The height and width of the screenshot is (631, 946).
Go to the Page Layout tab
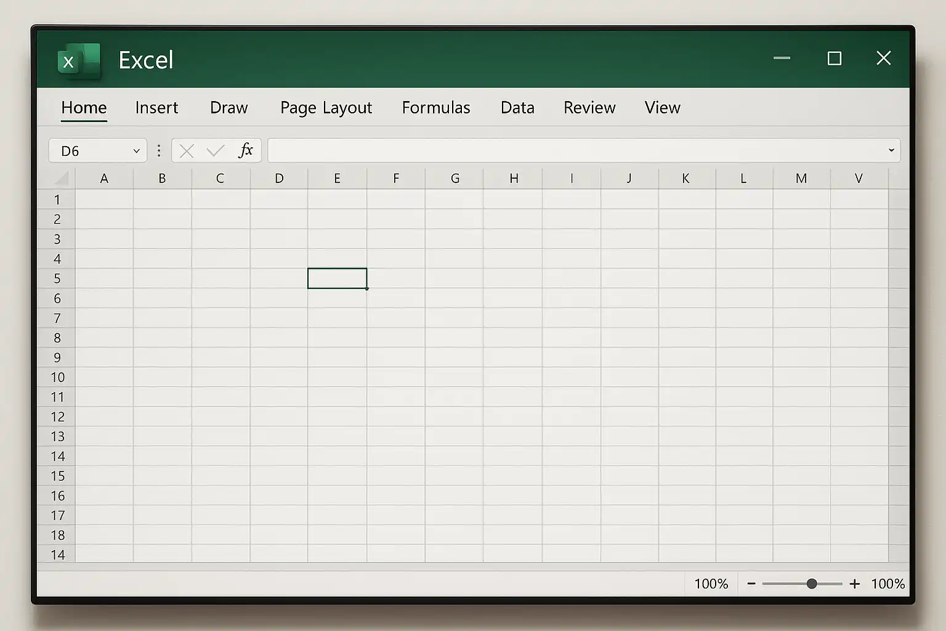326,108
